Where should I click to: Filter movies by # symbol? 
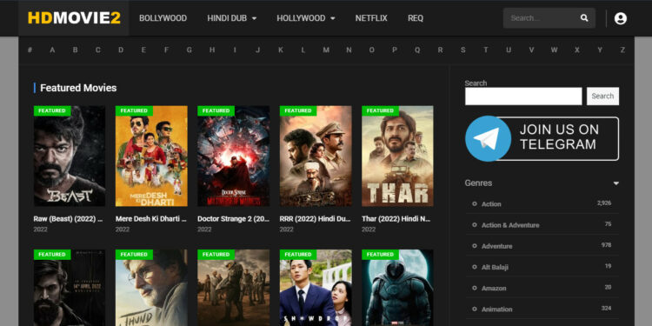[30, 50]
